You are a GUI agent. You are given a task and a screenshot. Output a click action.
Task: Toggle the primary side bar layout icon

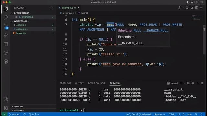pyautogui.click(x=188, y=2)
